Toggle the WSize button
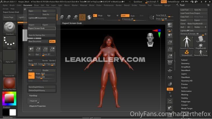This screenshot has width=212, height=119. (x=52, y=41)
